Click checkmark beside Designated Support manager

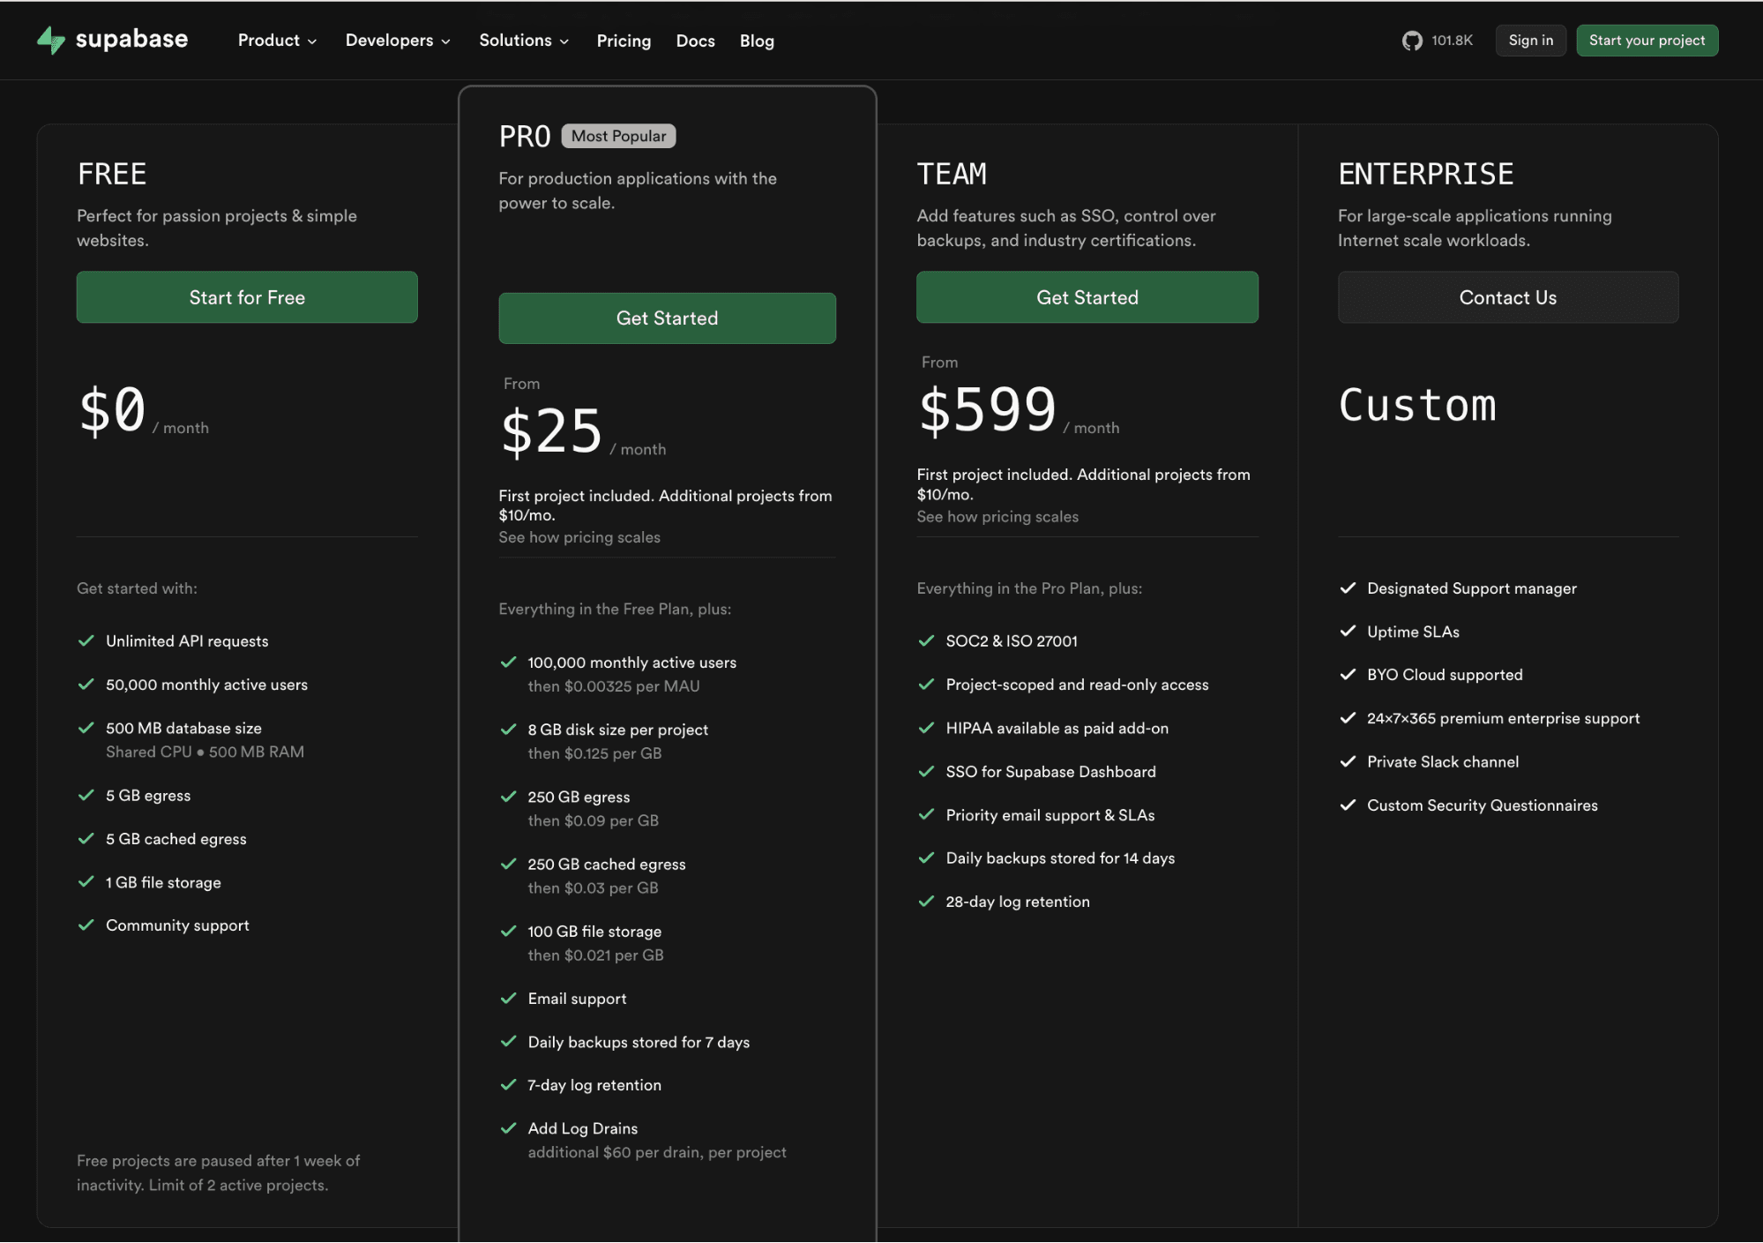(x=1348, y=588)
